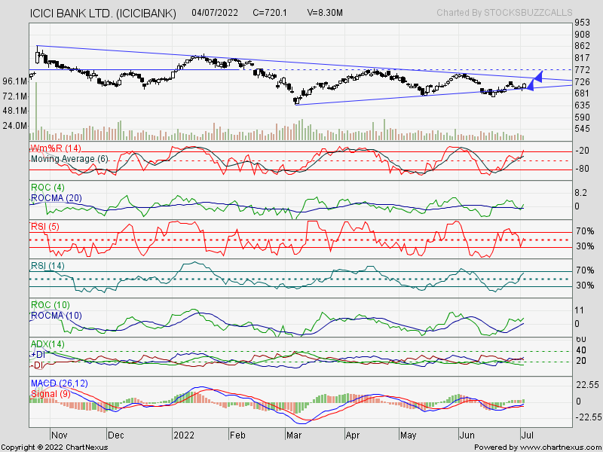Screen dimensions: 603x452
Task: Select the Wm%R (14) indicator label
Action: [56, 148]
